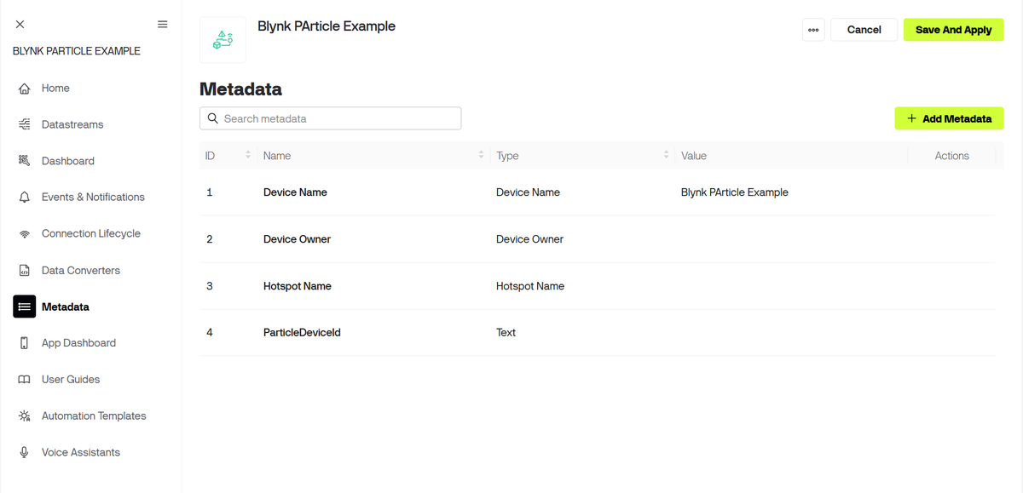1023x493 pixels.
Task: Select Connection Lifecycle menu item
Action: pos(91,234)
